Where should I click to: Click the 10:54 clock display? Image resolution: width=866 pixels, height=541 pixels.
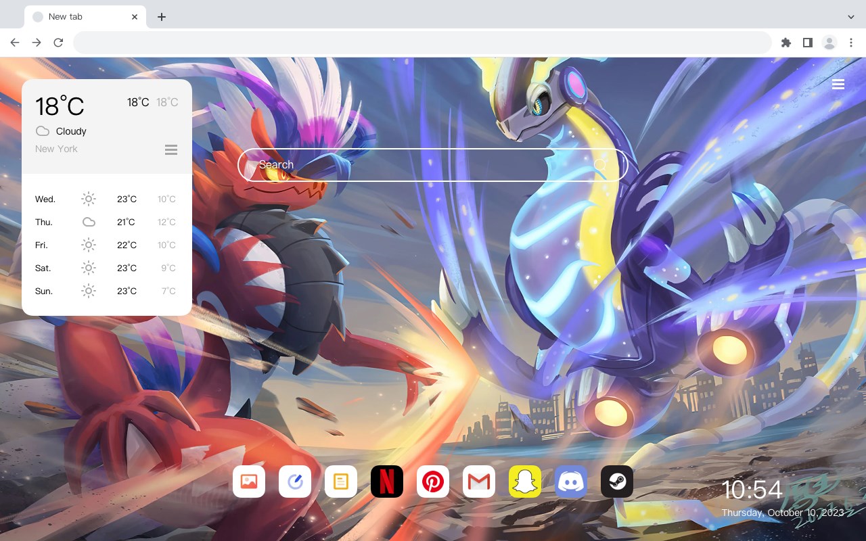click(x=752, y=490)
